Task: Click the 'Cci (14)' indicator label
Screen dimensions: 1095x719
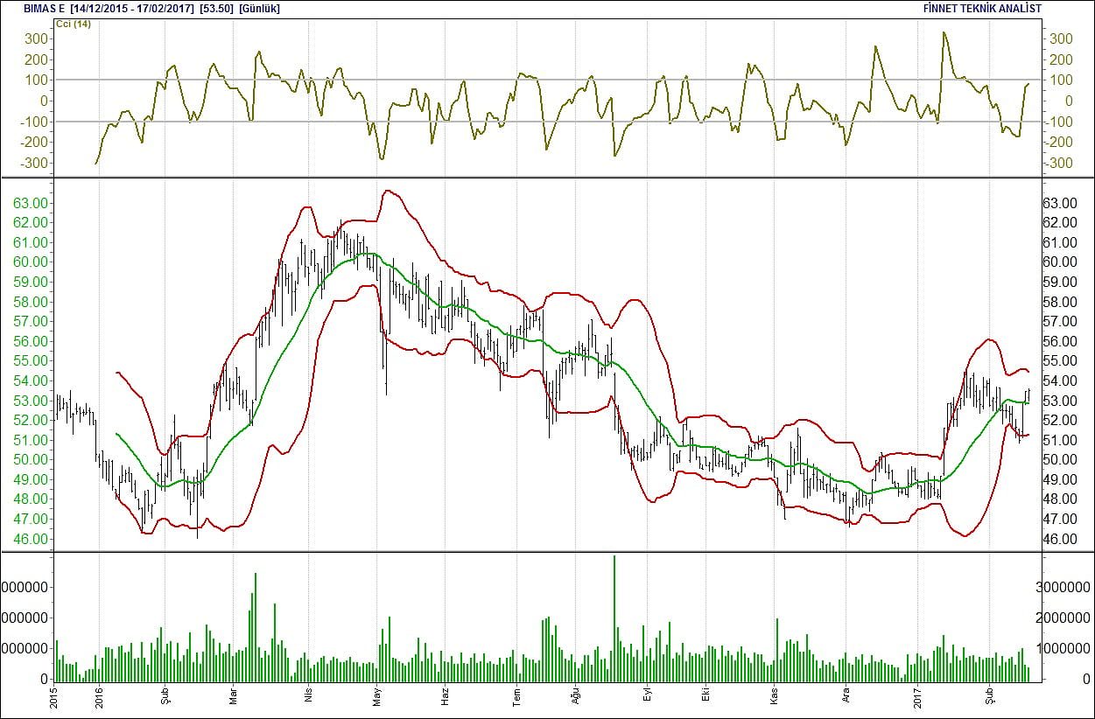Action: tap(74, 24)
